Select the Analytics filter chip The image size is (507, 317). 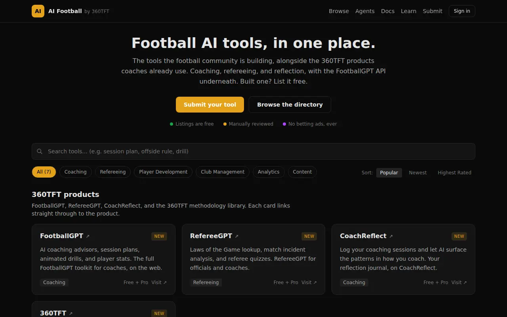pos(269,172)
